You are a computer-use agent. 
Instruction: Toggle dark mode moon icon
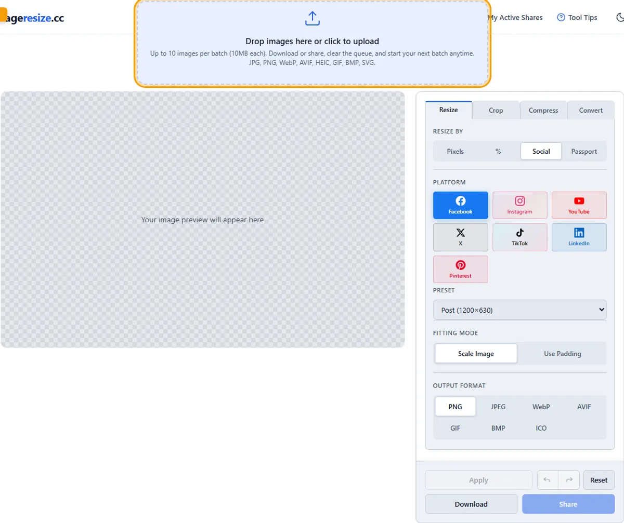tap(620, 18)
